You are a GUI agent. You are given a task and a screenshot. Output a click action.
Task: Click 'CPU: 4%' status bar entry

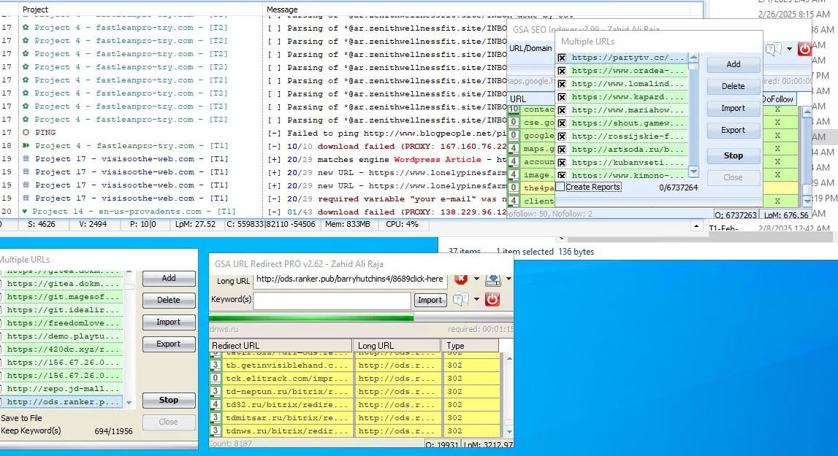[x=402, y=224]
